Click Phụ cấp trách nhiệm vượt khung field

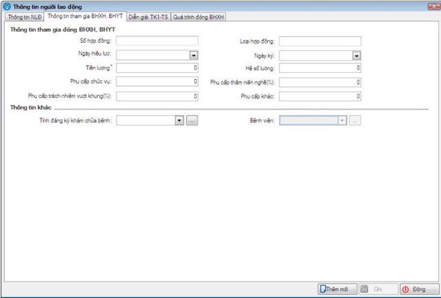(157, 96)
